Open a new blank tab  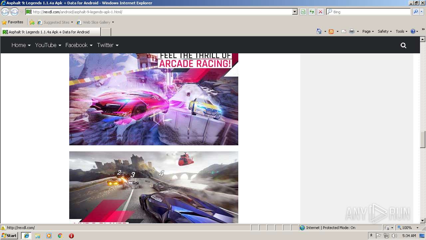(106, 32)
